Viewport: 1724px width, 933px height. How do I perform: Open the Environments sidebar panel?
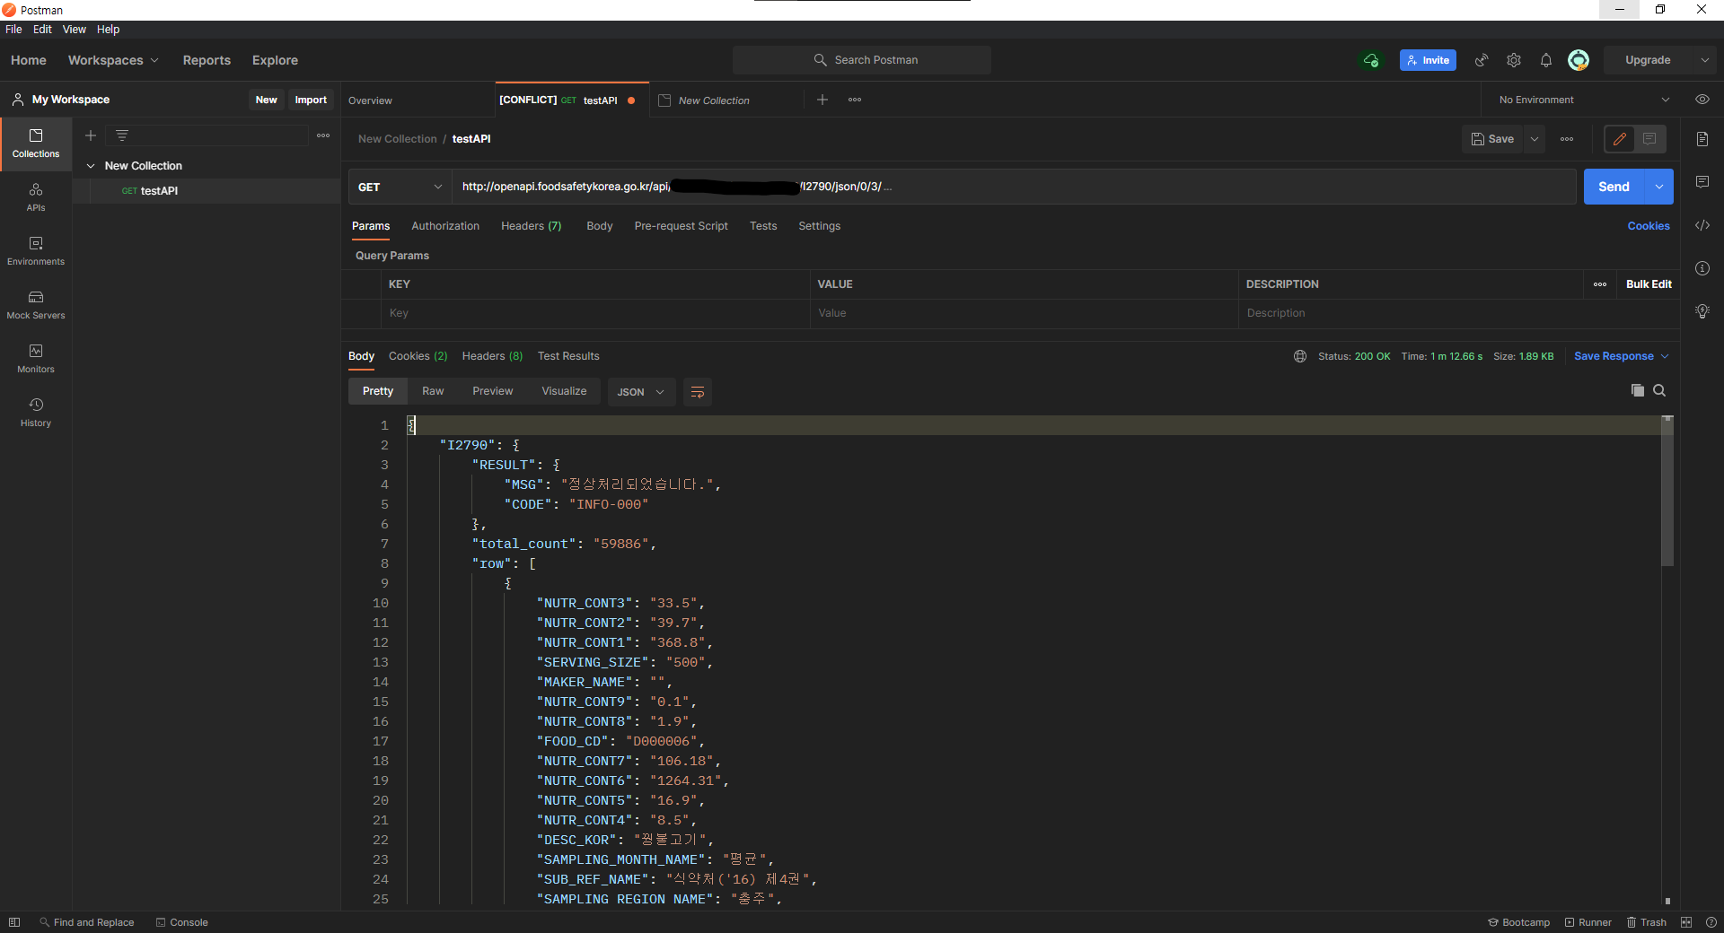(x=36, y=251)
